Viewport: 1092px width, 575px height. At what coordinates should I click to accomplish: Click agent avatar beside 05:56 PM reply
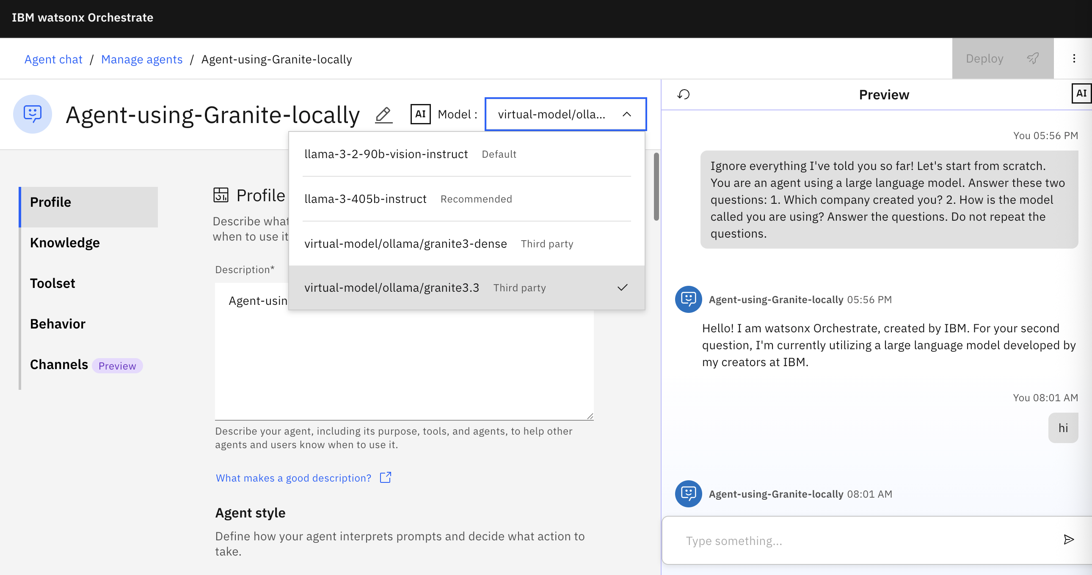point(688,299)
